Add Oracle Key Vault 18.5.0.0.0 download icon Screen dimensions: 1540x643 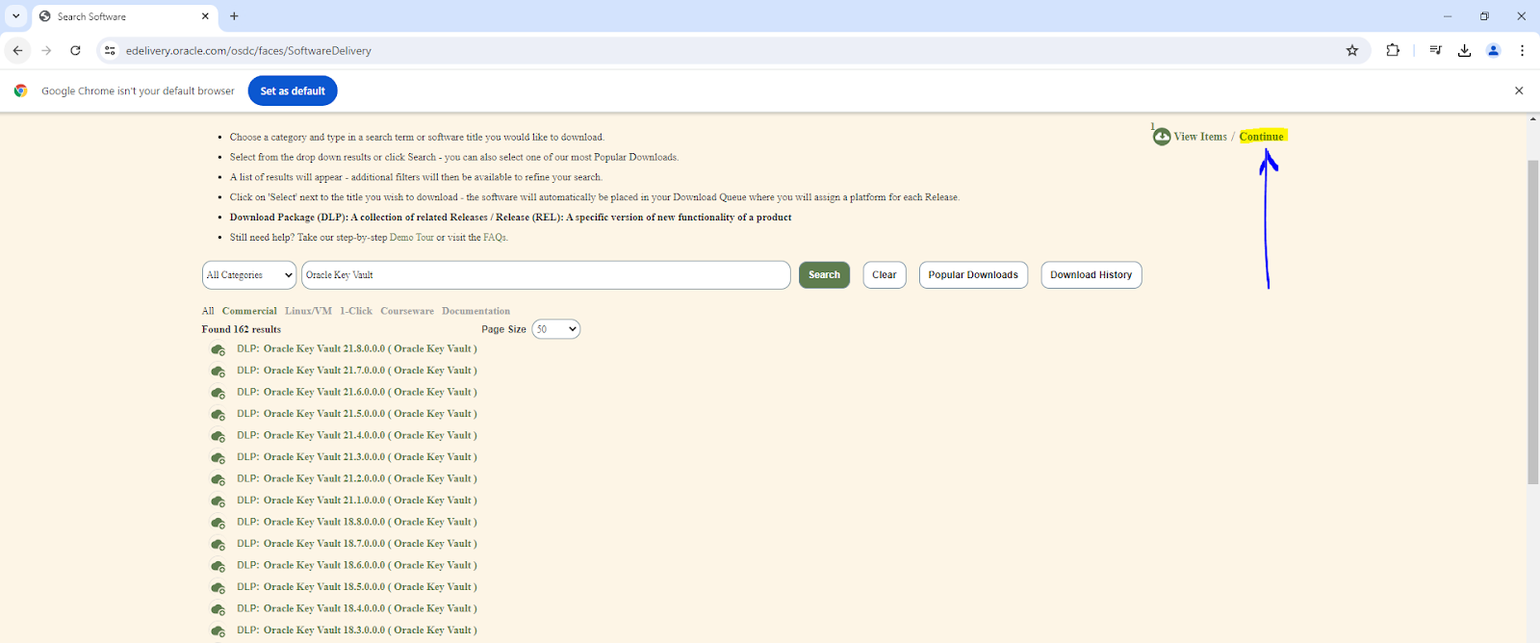click(218, 588)
